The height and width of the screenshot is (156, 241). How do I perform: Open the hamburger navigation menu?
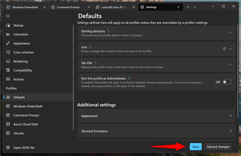click(8, 16)
